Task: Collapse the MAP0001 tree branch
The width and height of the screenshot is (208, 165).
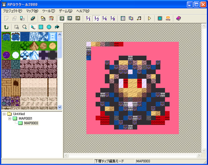Action: [10, 118]
